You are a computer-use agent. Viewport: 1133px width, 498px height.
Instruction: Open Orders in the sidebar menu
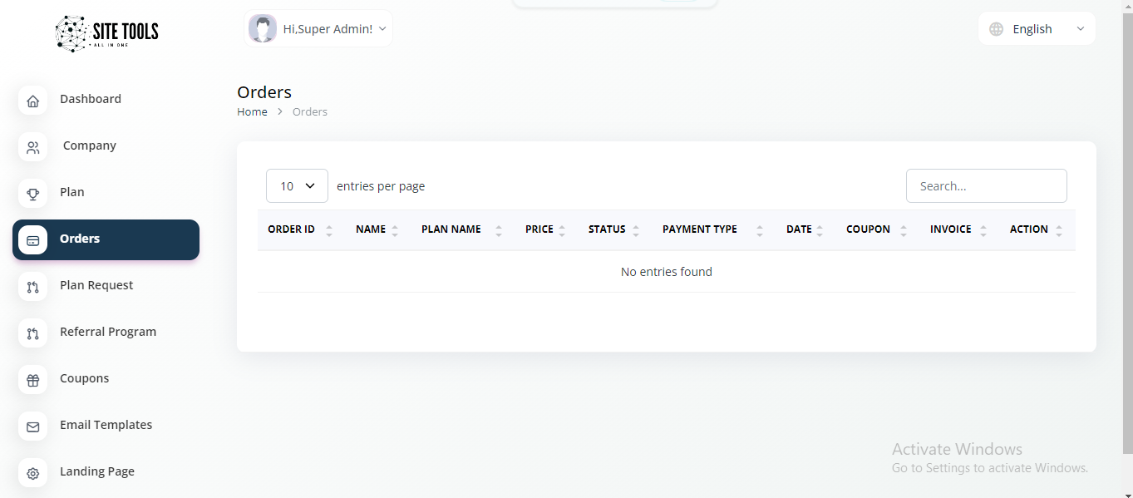[x=80, y=239]
